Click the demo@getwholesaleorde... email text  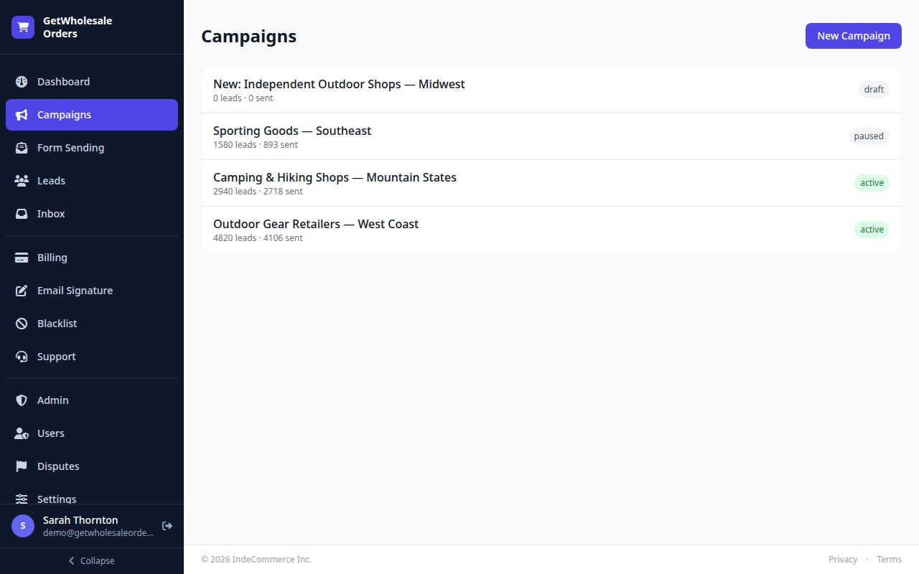(98, 533)
